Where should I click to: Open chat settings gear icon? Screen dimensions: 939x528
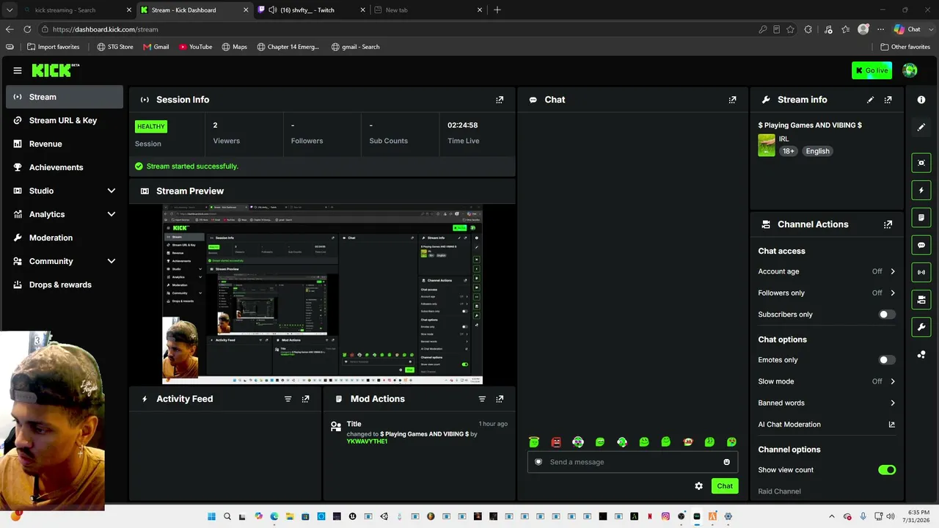(698, 486)
